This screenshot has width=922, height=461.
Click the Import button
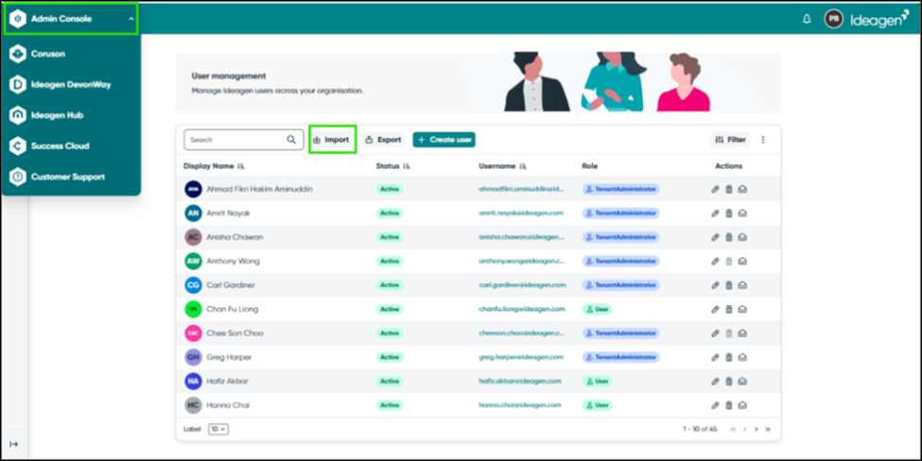click(x=332, y=140)
